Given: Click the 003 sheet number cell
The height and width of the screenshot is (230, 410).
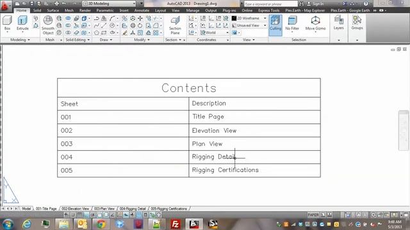Looking at the screenshot, I should click(x=123, y=144).
